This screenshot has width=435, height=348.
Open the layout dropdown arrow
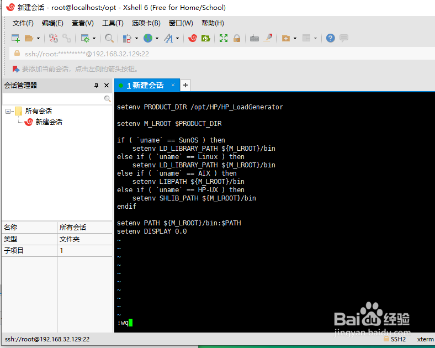(315, 38)
